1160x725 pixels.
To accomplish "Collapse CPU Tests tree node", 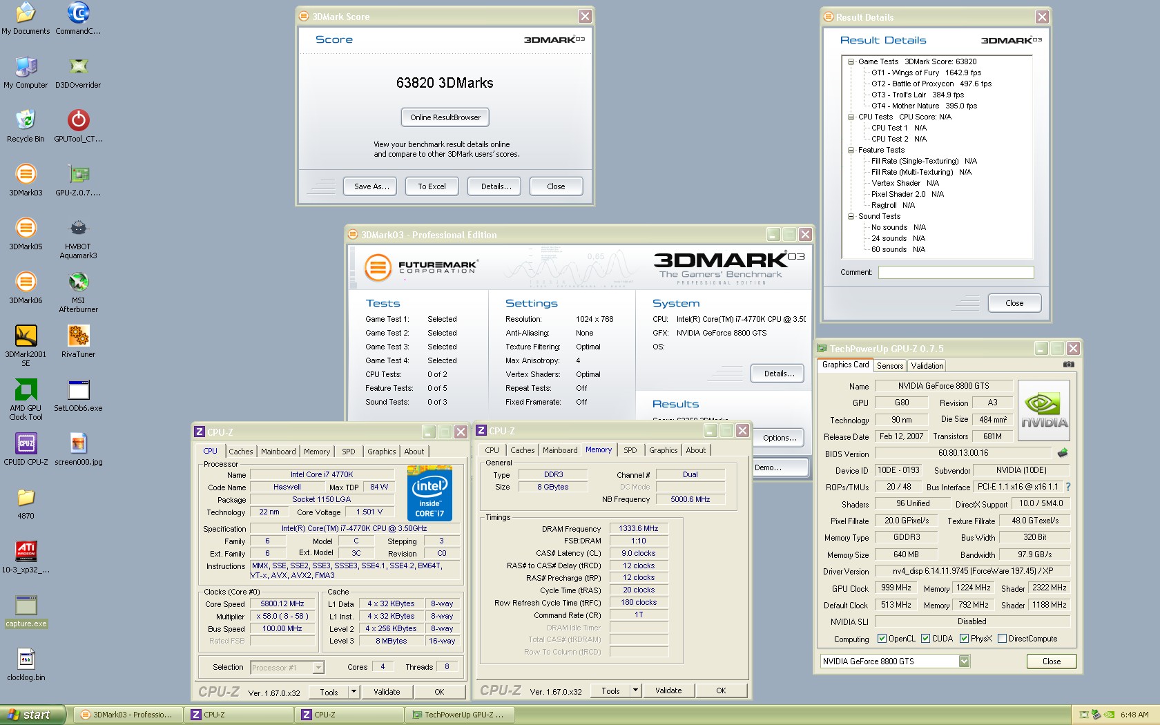I will click(x=851, y=117).
